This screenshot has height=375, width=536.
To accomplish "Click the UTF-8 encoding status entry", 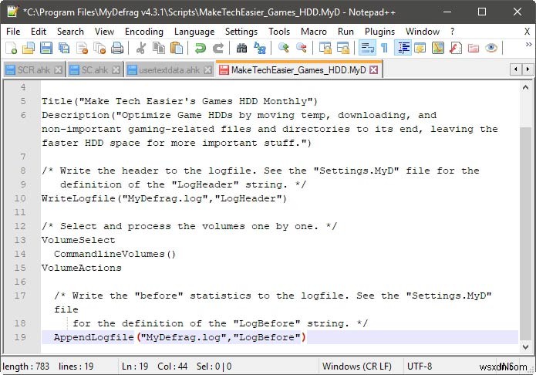I will coord(420,367).
